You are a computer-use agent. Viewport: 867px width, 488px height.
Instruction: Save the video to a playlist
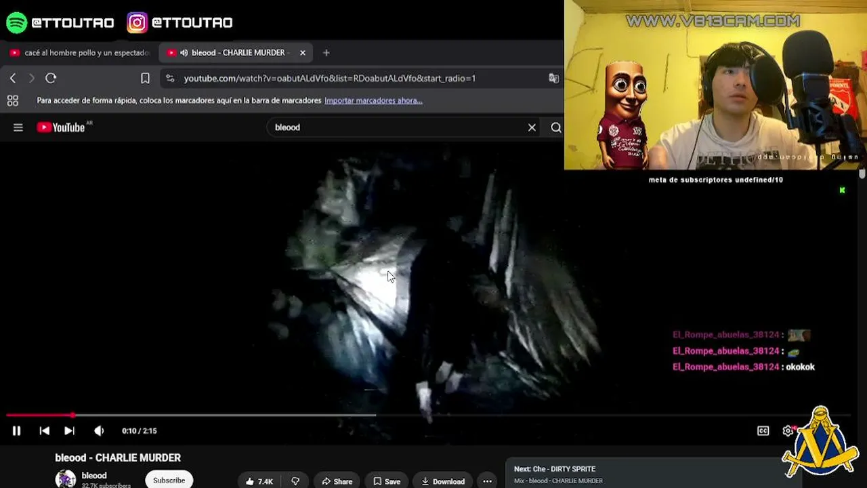point(387,481)
